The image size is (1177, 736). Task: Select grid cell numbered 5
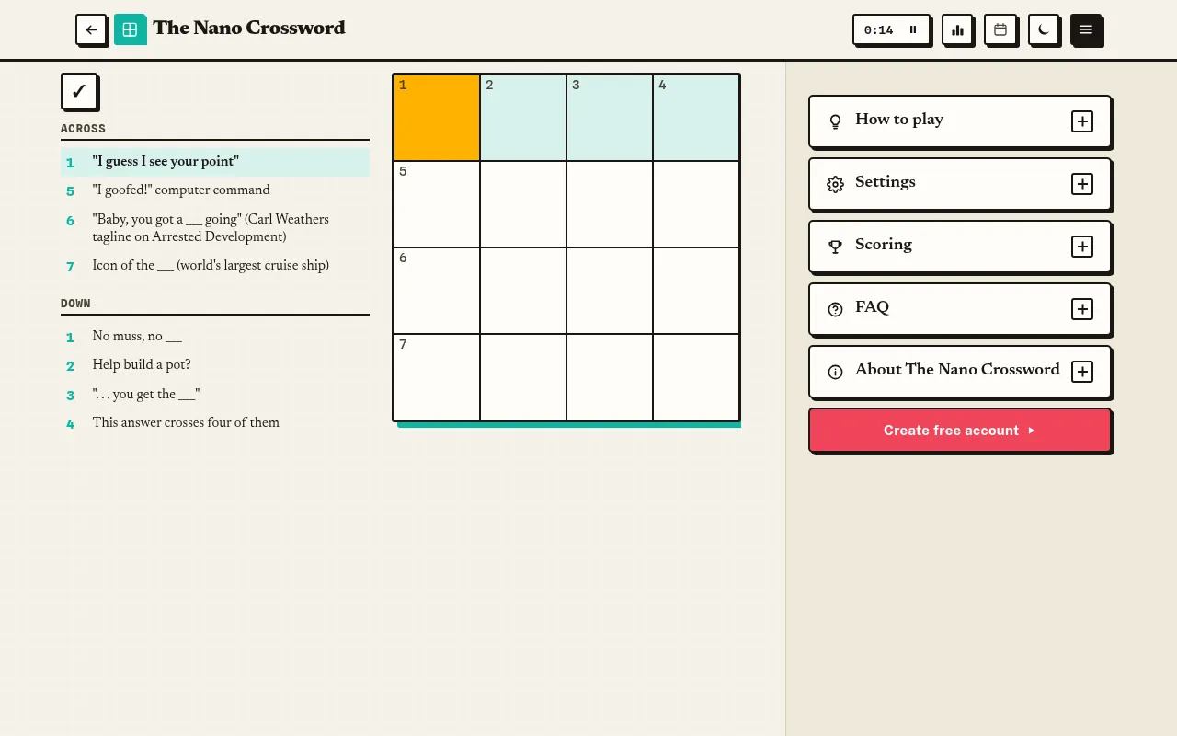(x=437, y=204)
